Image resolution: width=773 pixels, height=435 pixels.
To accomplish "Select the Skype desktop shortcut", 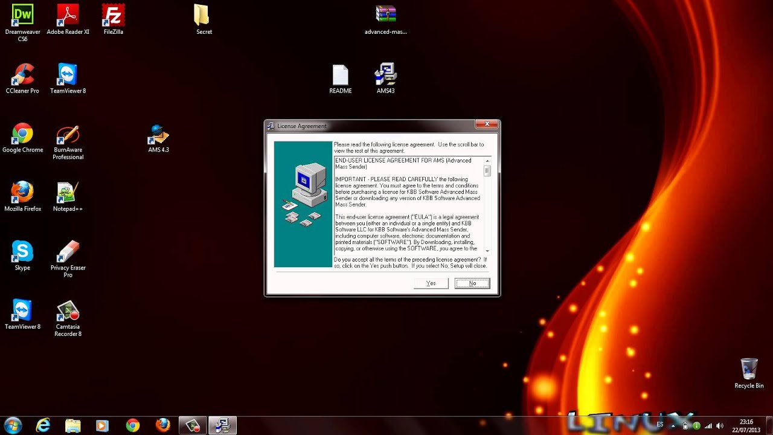I will (x=22, y=256).
